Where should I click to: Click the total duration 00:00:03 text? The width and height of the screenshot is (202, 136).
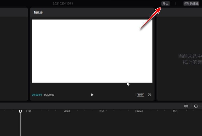coord(49,95)
